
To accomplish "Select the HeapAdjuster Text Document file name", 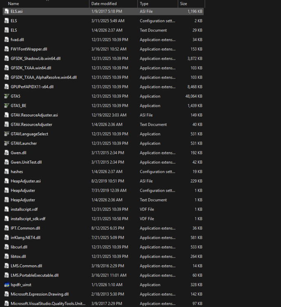I will tap(23, 200).
